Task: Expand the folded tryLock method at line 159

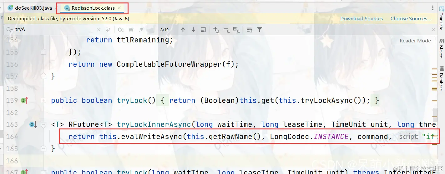Action: tap(43, 100)
